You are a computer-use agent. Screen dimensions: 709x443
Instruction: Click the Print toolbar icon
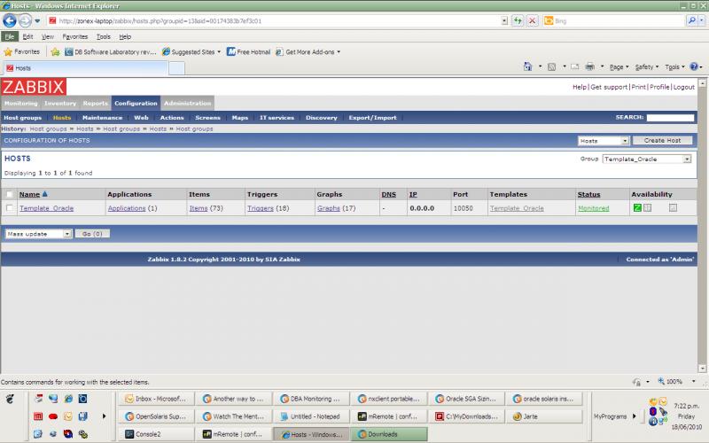(x=589, y=67)
